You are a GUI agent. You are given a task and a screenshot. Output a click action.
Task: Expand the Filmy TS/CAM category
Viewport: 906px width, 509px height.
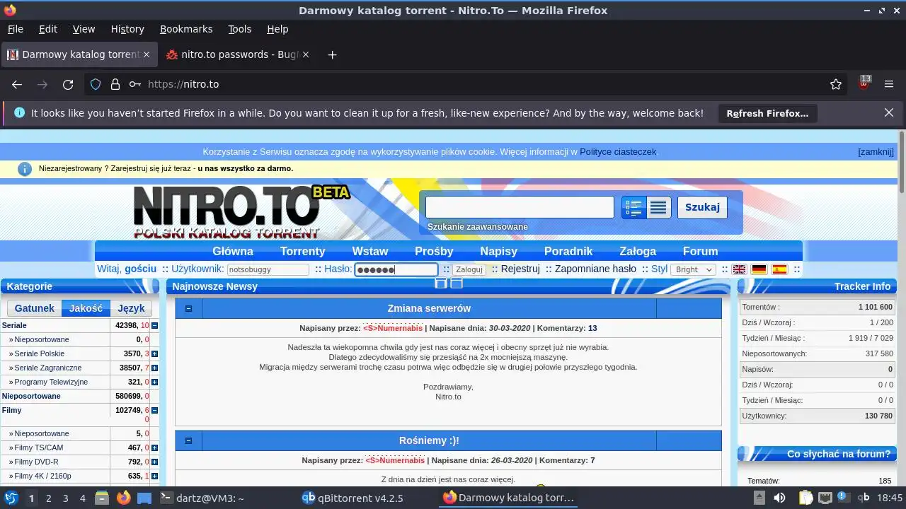154,447
